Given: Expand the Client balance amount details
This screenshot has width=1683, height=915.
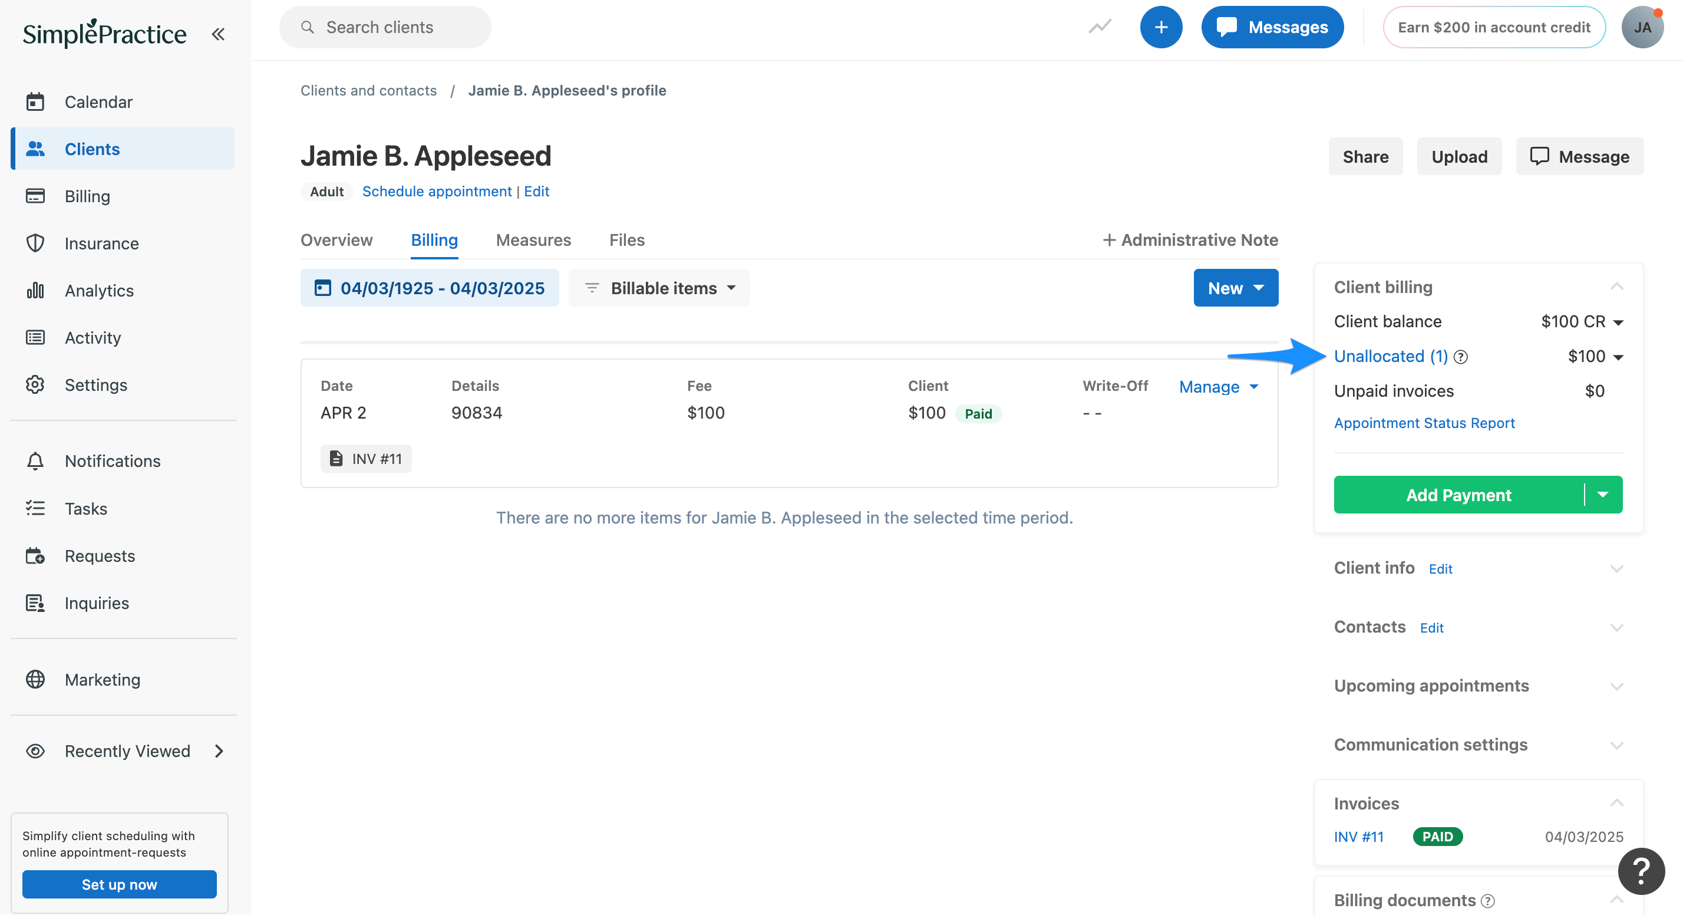Looking at the screenshot, I should pos(1618,321).
